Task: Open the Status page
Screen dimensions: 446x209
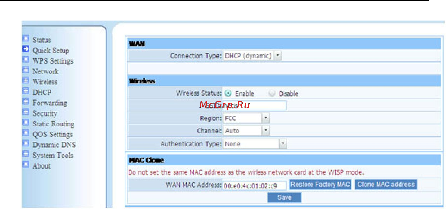Action: pos(42,40)
